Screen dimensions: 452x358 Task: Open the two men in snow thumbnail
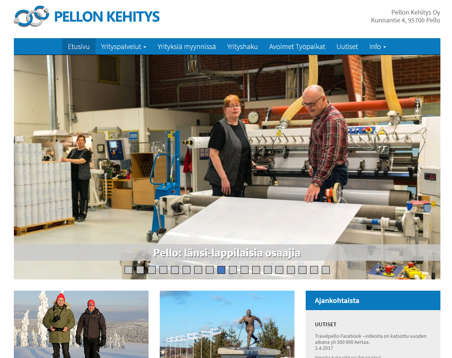tap(81, 324)
